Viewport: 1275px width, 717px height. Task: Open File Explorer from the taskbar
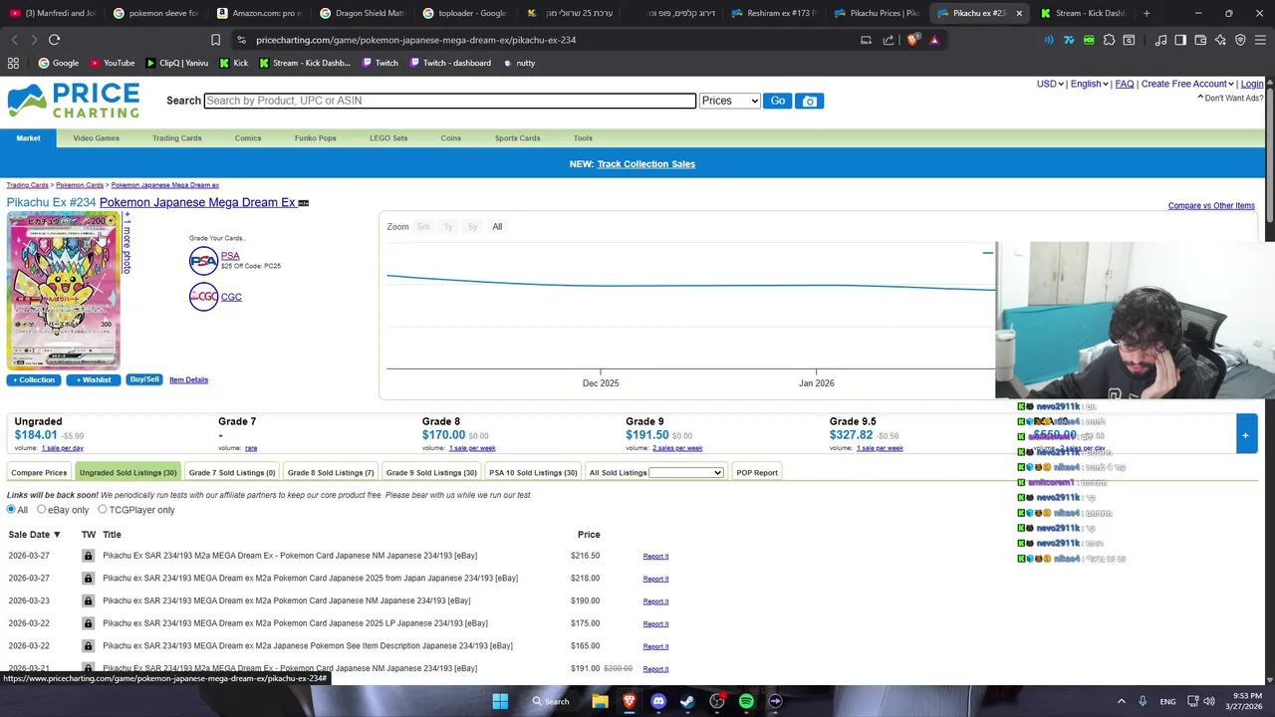[x=600, y=701]
